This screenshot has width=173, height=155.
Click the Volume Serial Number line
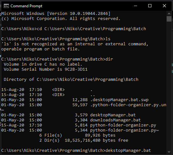coord(46,69)
